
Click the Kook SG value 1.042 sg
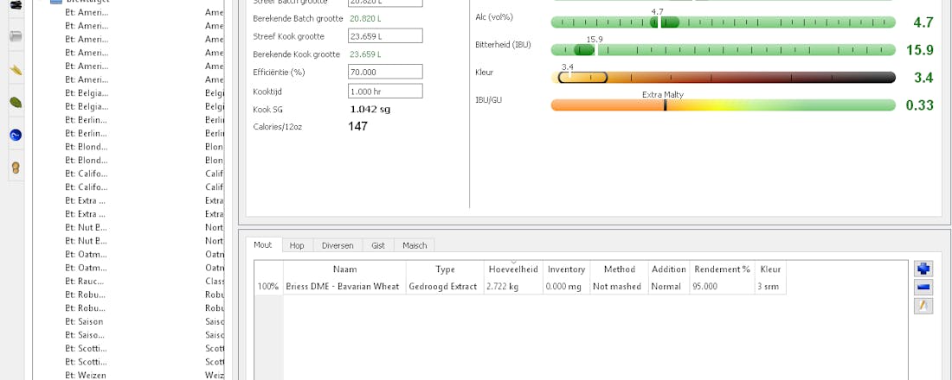point(370,110)
